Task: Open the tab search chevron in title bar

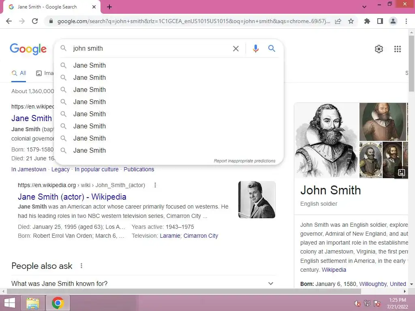Action: coord(364,7)
